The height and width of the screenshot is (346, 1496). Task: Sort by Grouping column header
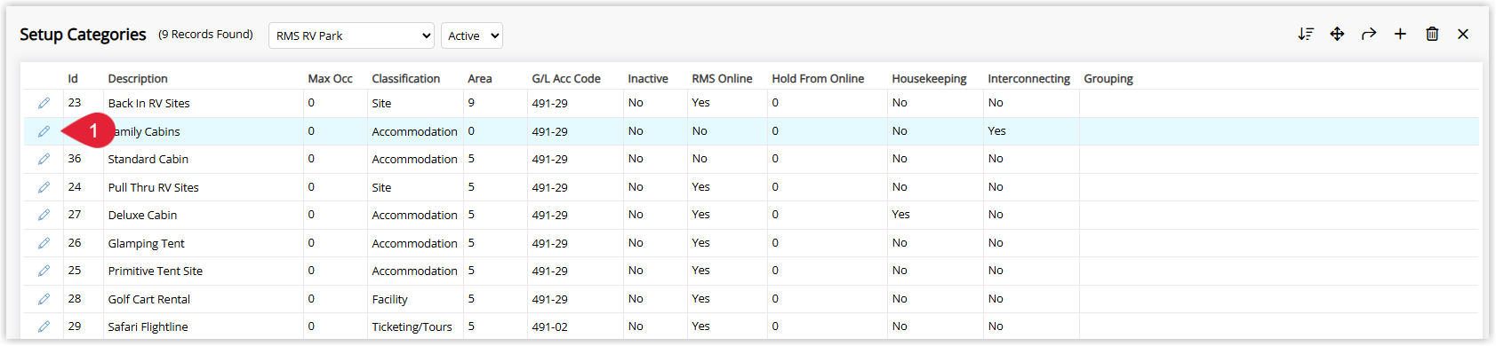(x=1108, y=78)
